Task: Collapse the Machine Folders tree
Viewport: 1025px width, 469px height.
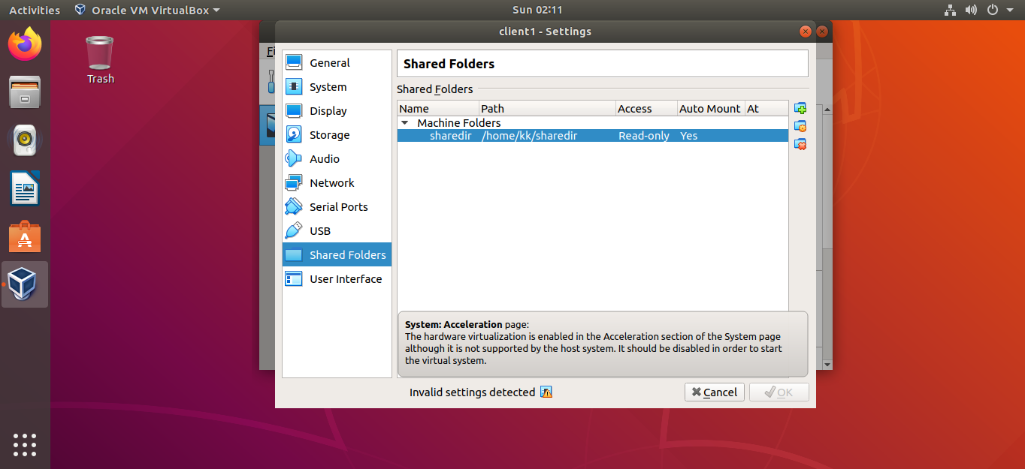Action: [x=405, y=122]
